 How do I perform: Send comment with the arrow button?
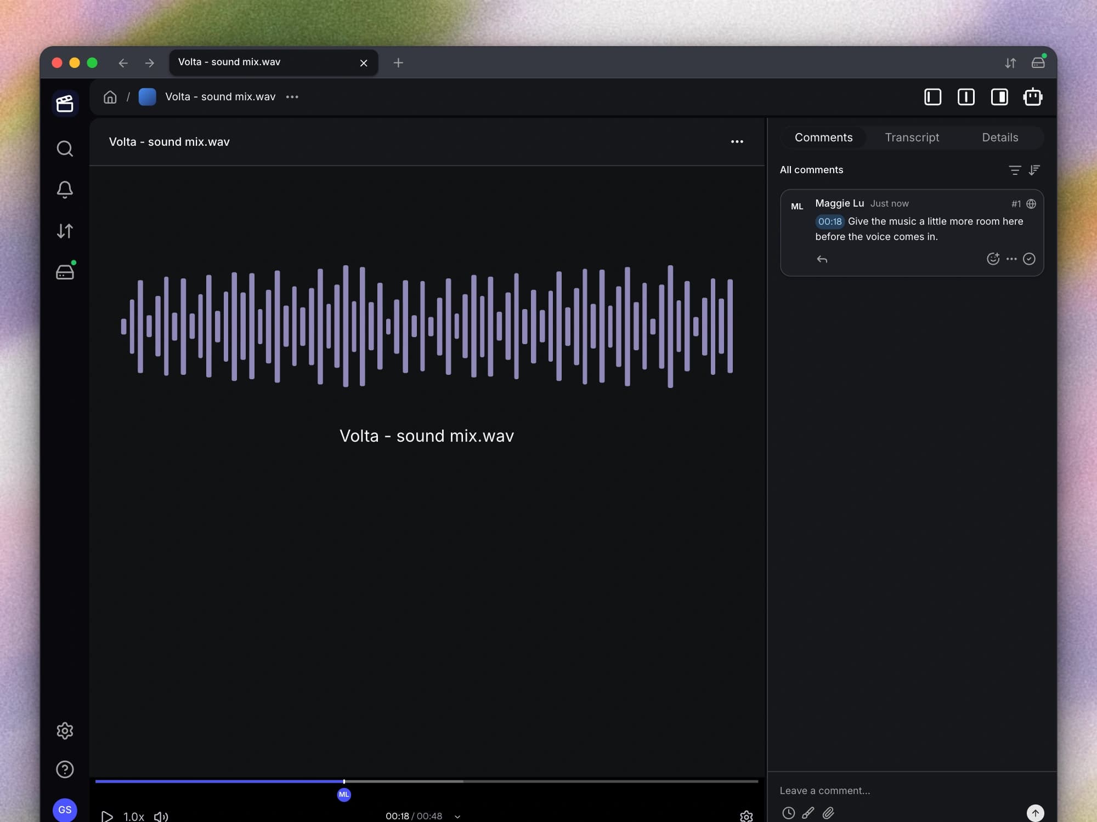[1035, 813]
